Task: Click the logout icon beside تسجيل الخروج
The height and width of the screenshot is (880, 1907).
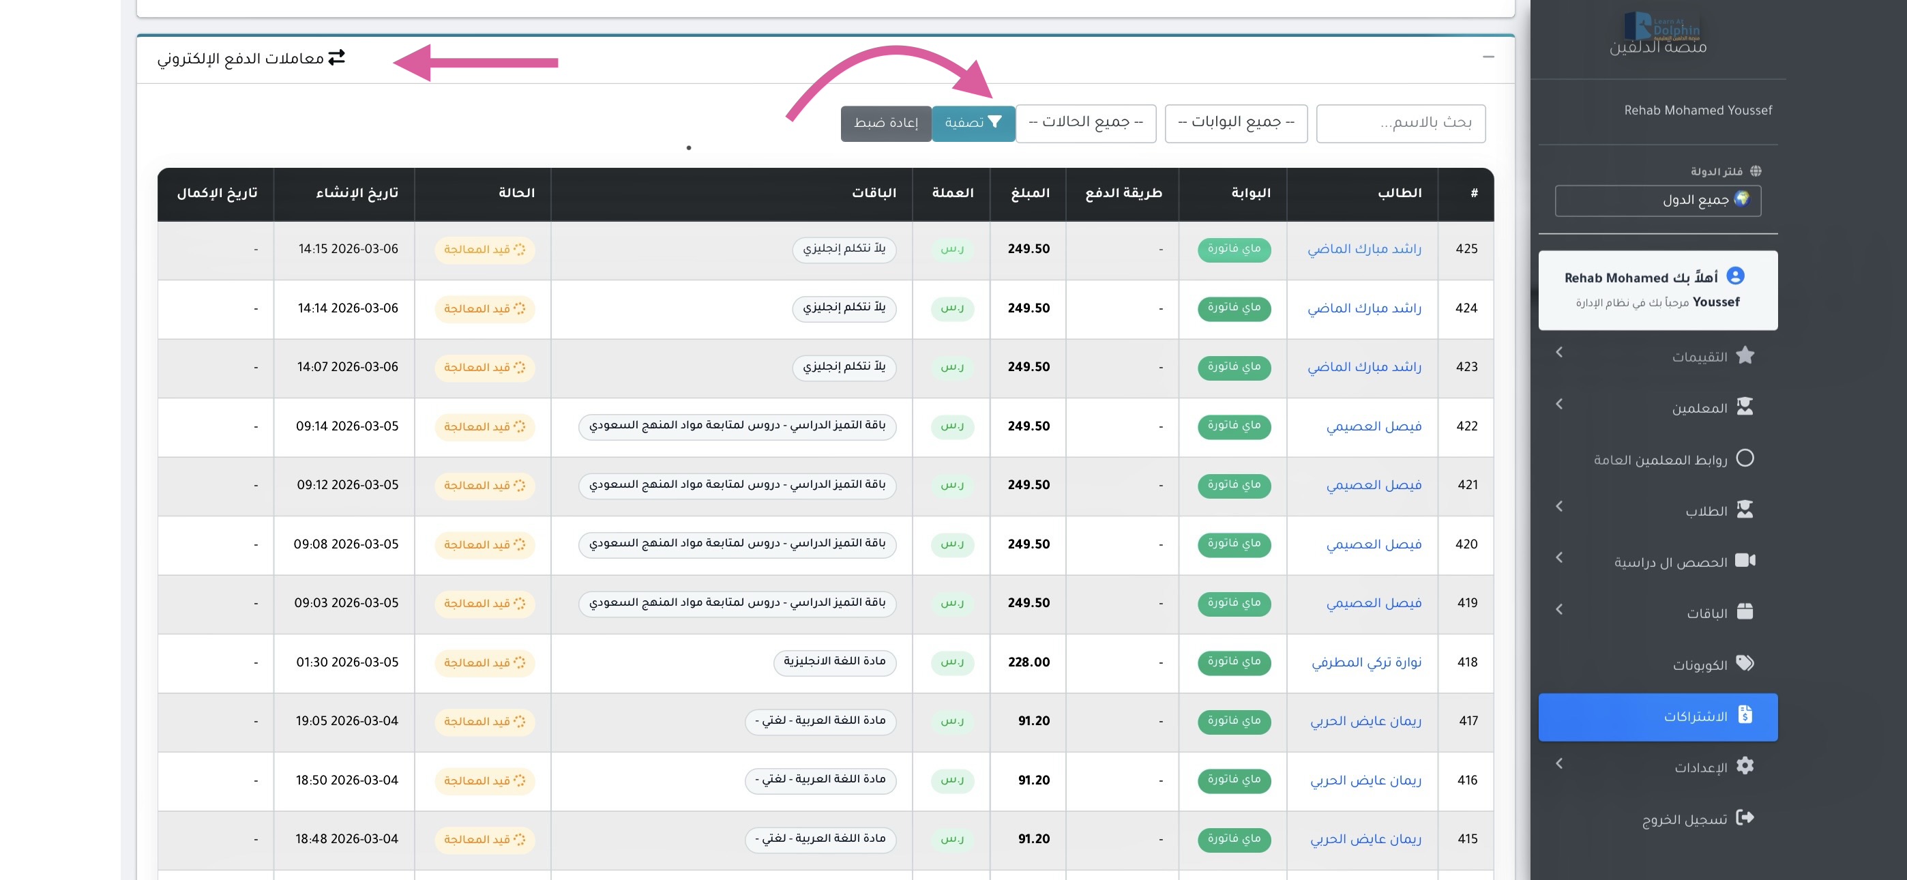Action: 1744,818
